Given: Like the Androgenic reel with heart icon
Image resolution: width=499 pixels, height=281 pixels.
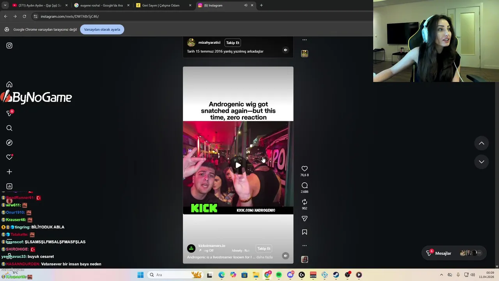Looking at the screenshot, I should click(x=304, y=169).
